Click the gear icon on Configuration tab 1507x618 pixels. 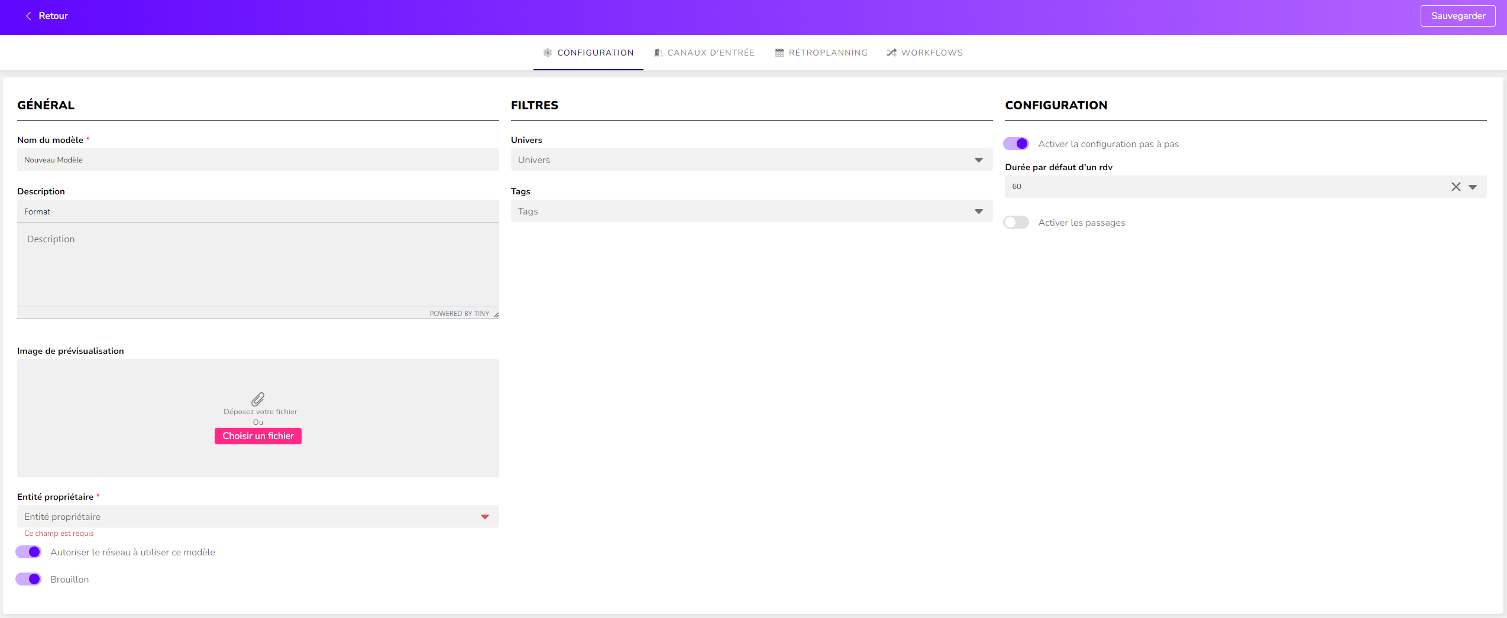pyautogui.click(x=547, y=53)
